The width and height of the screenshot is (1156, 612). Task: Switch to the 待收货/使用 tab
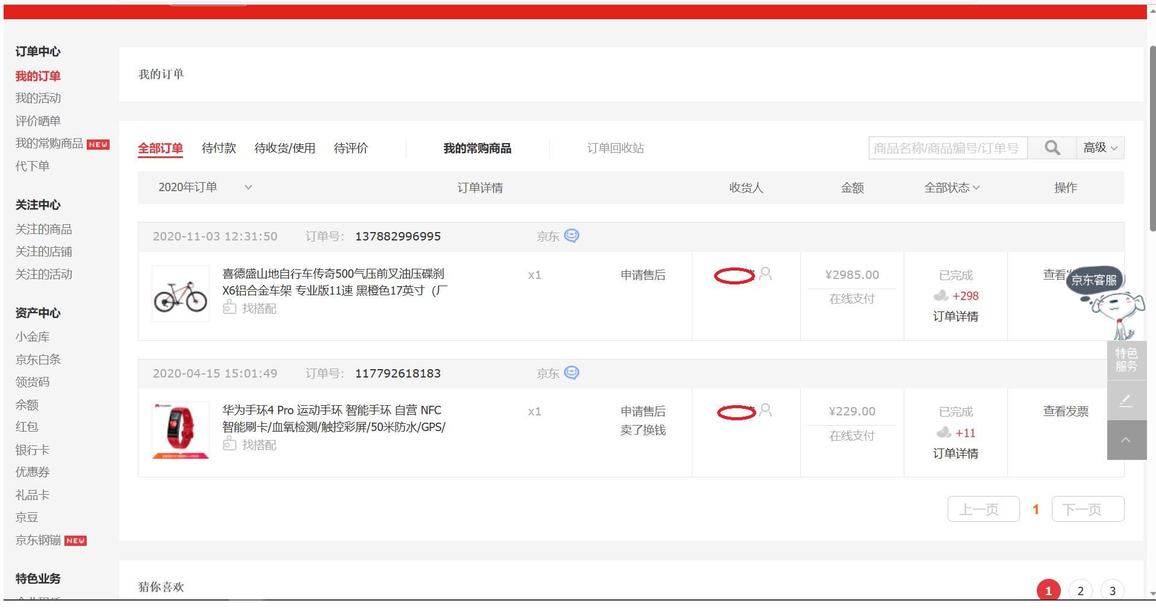(285, 148)
